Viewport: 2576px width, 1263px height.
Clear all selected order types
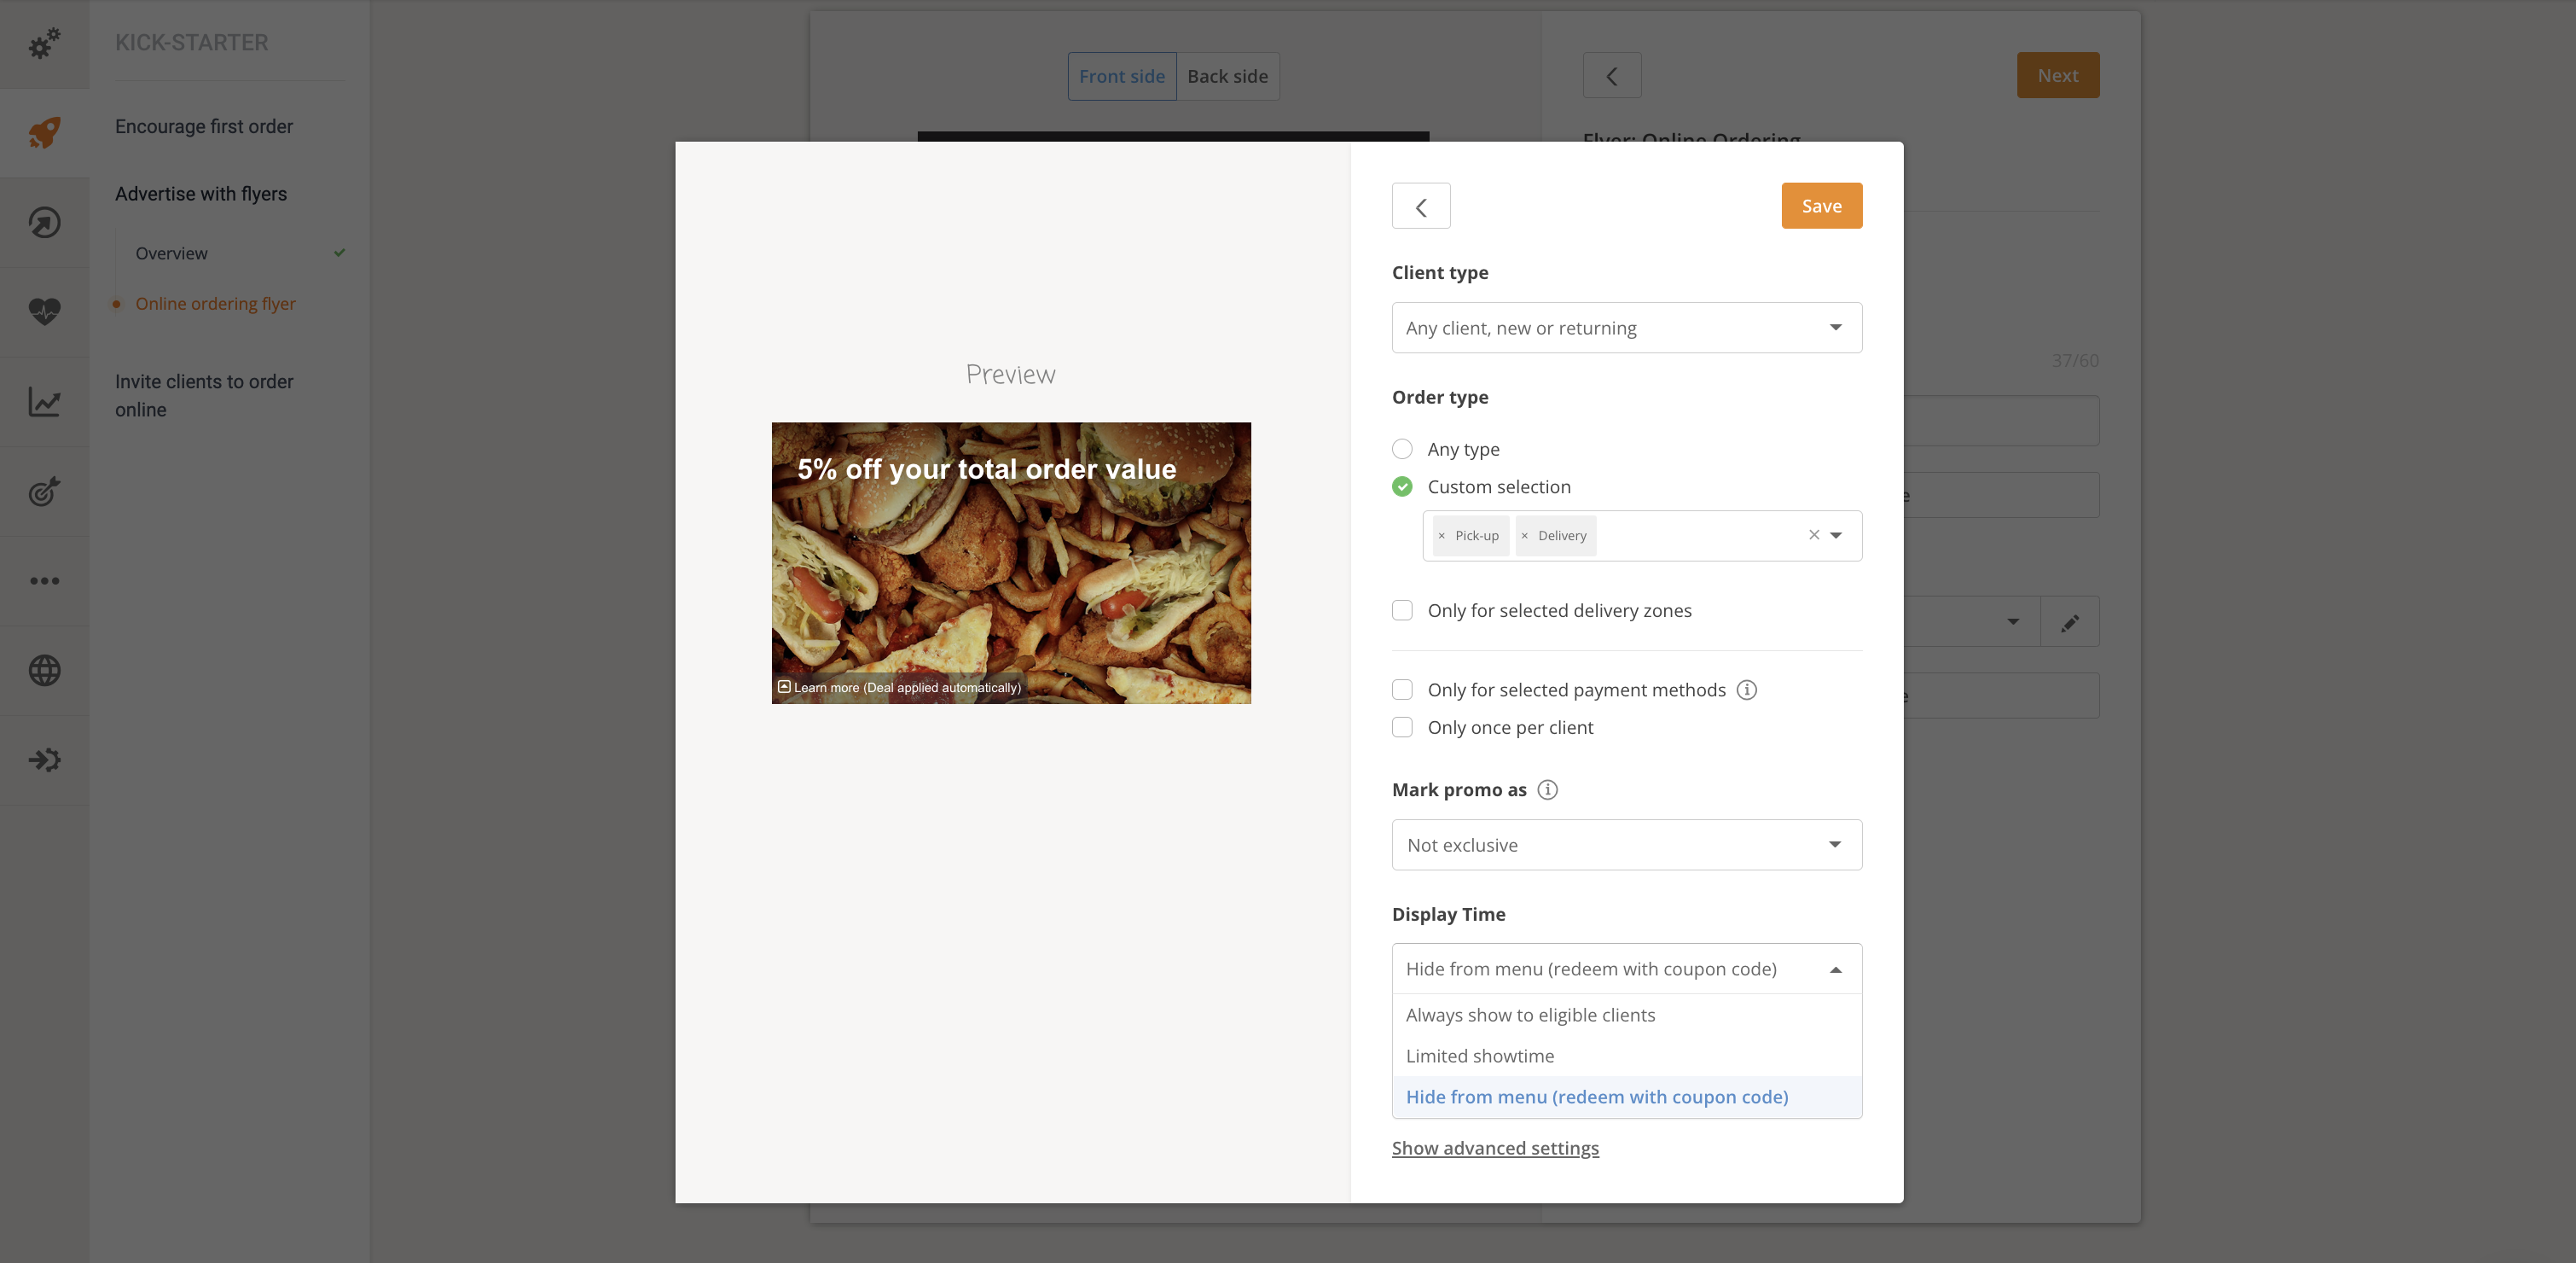tap(1814, 534)
